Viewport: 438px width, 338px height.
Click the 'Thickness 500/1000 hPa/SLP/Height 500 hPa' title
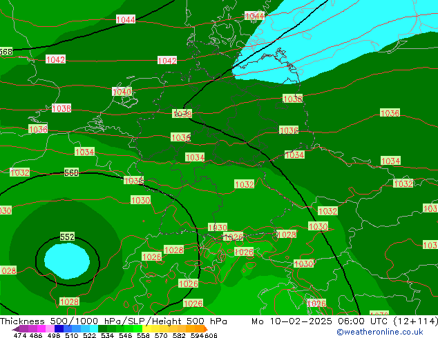click(x=113, y=321)
